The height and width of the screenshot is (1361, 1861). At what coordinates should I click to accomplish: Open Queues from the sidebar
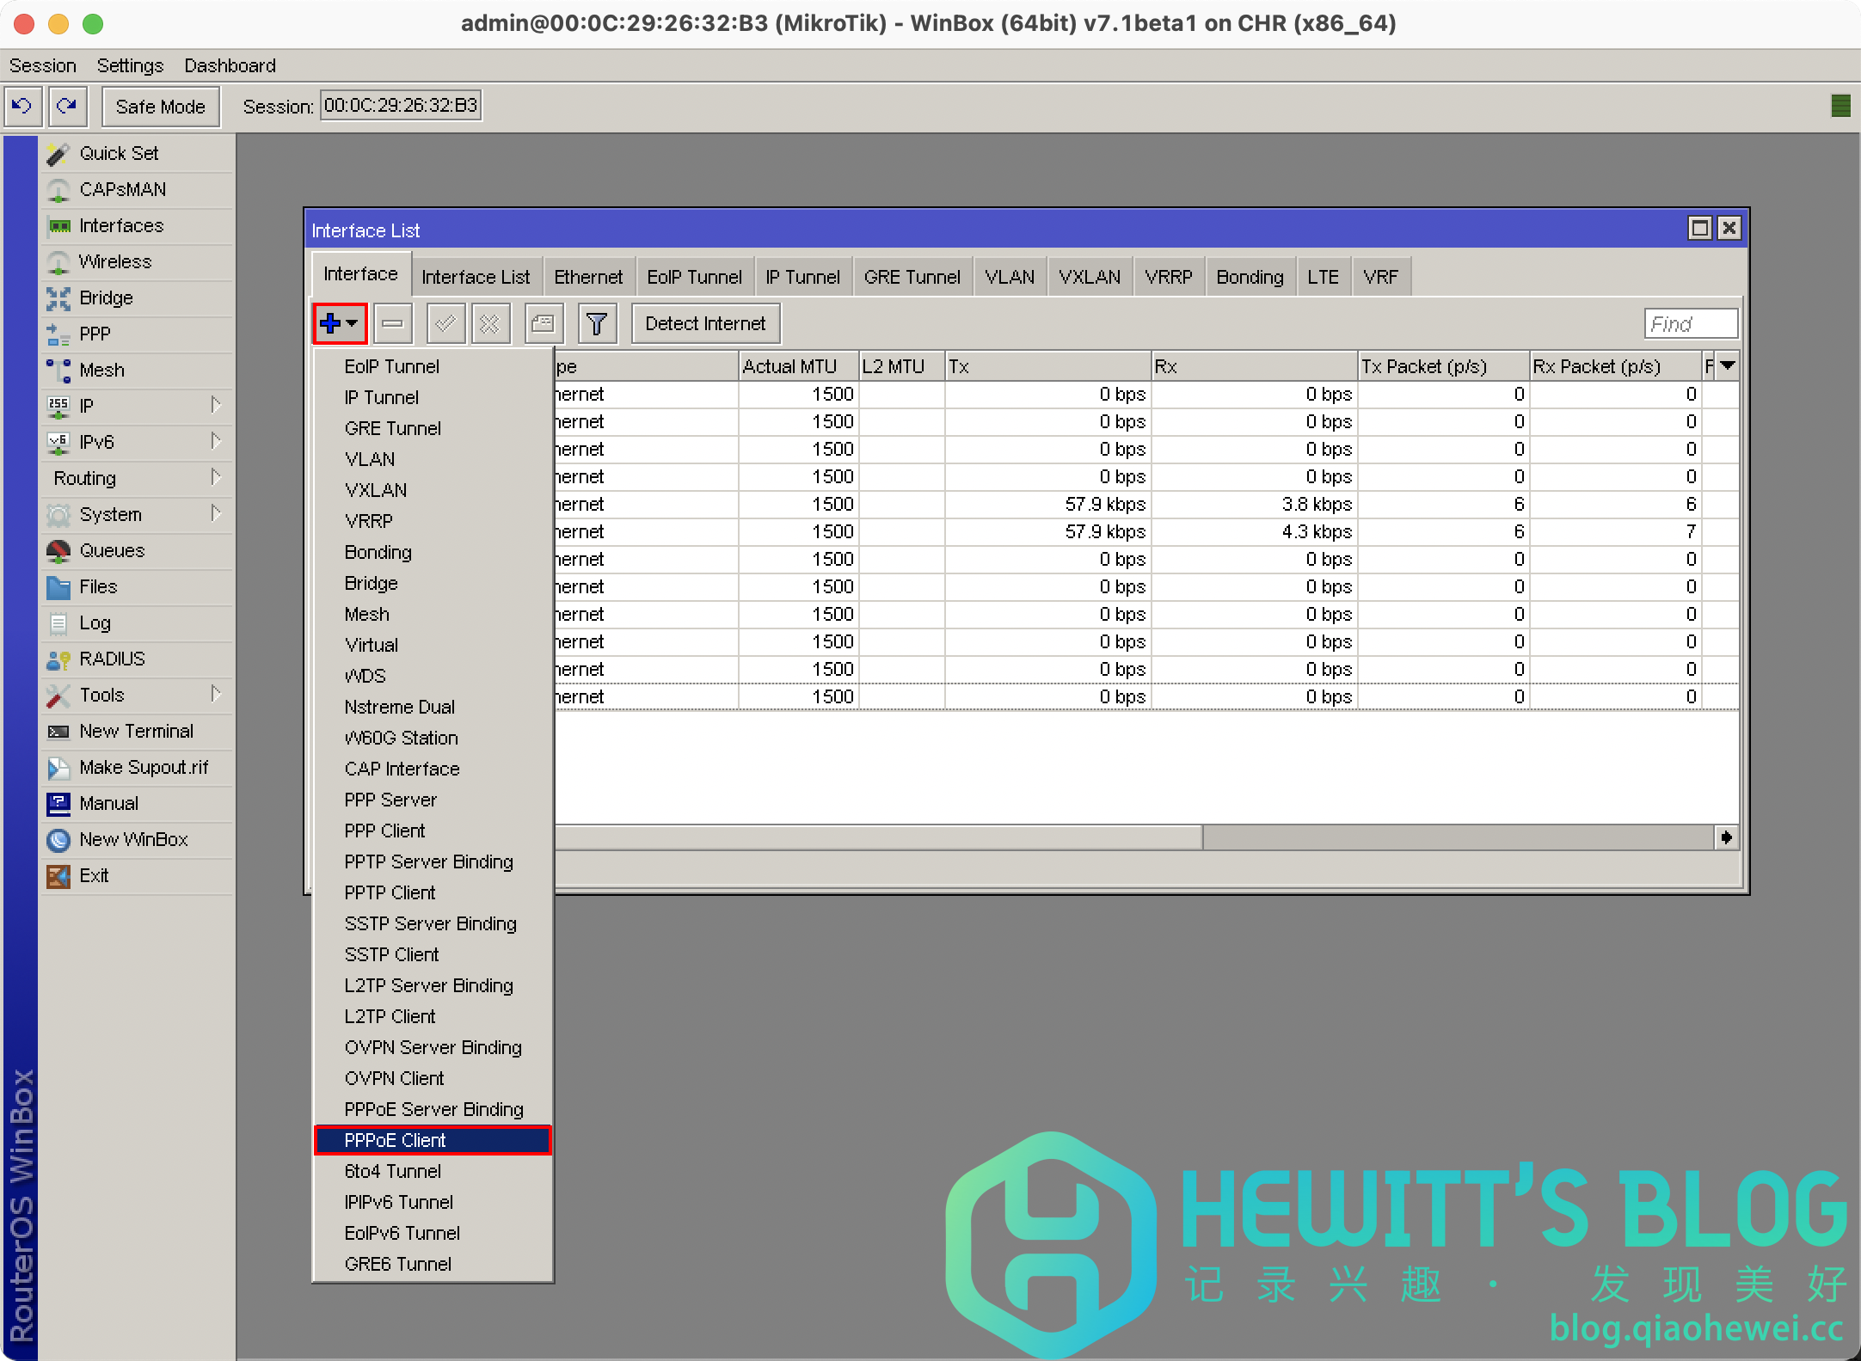click(112, 550)
